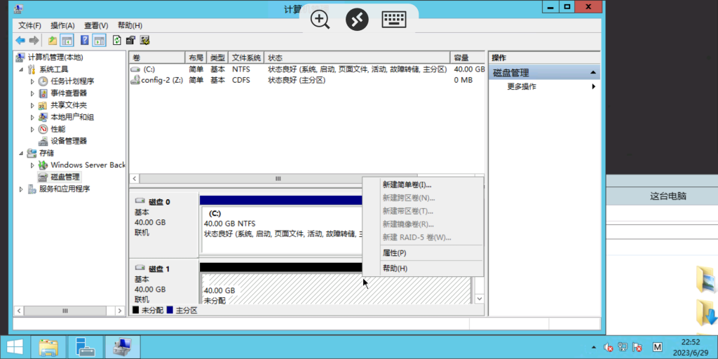
Task: Expand the 共享文件夹 node
Action: (32, 105)
